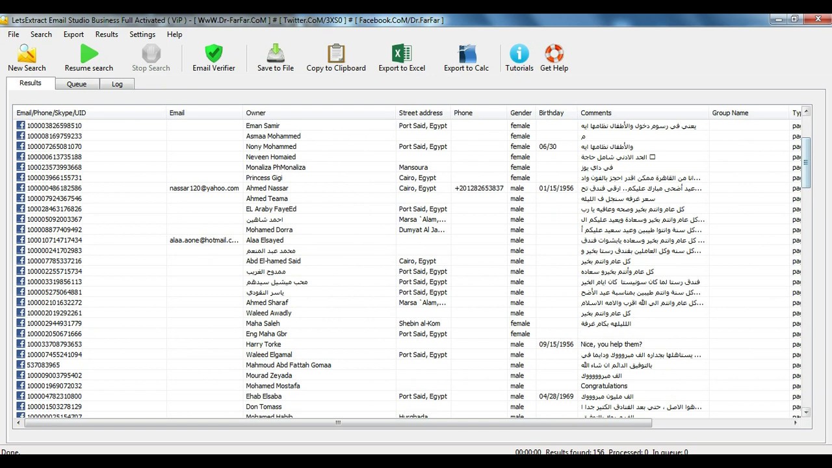Click birthday 04/28/1969 cell
The image size is (832, 468).
(556, 396)
